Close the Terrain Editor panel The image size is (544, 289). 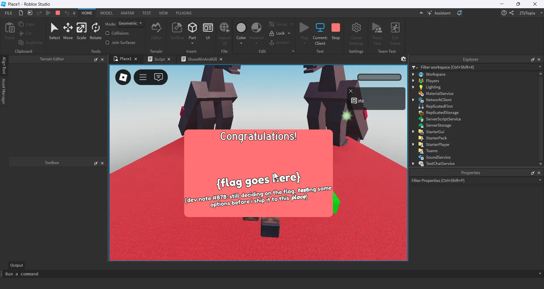pyautogui.click(x=102, y=59)
